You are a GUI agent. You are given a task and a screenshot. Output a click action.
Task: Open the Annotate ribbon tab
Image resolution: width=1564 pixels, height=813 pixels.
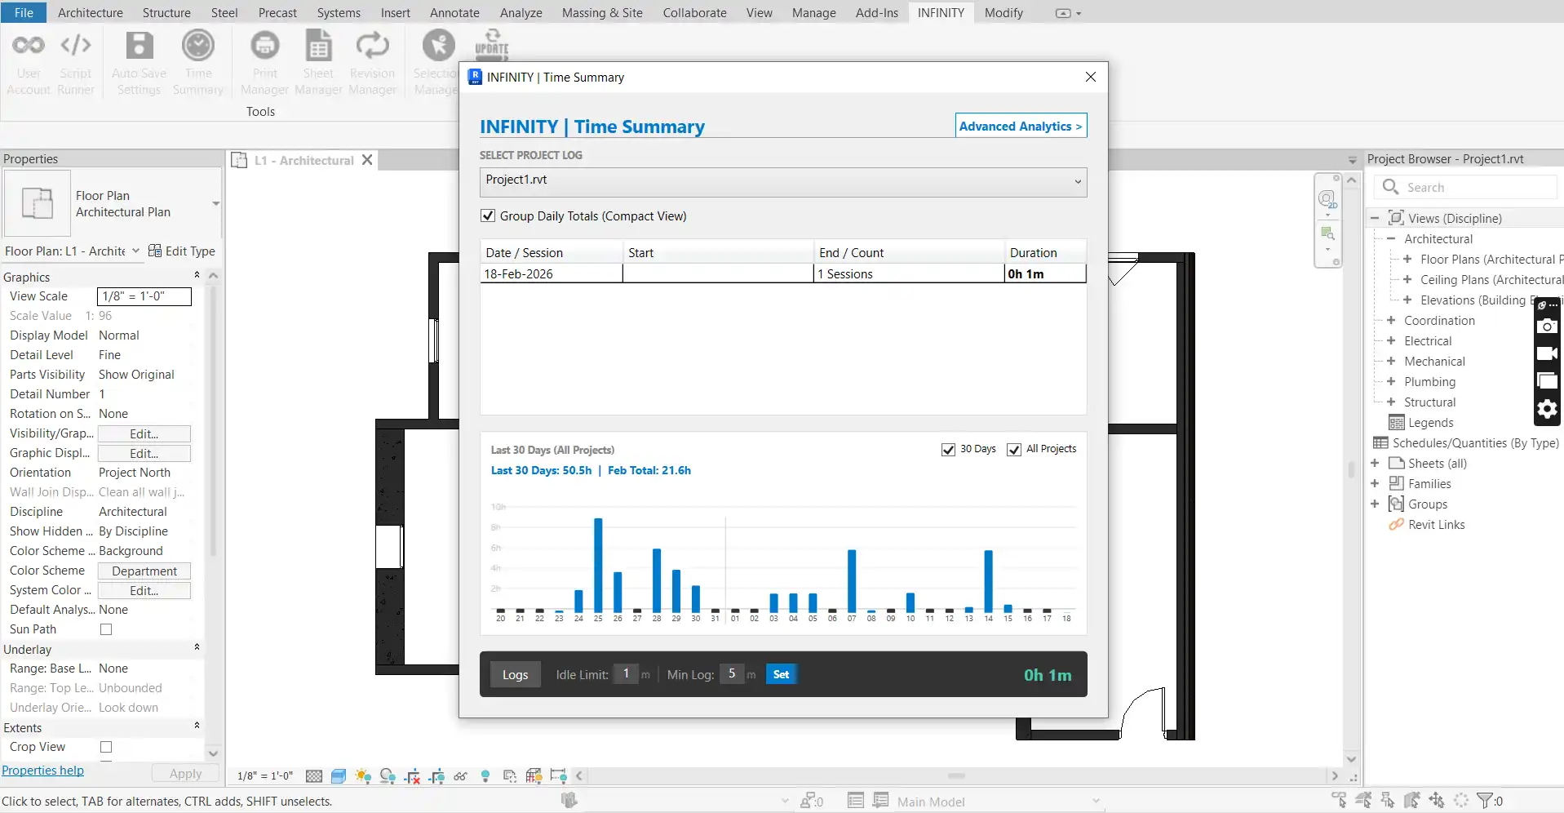click(454, 13)
